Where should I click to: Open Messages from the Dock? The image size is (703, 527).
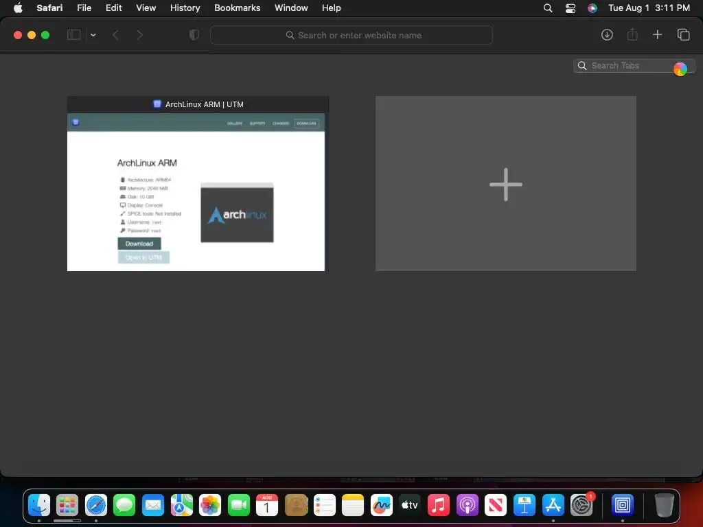tap(124, 505)
